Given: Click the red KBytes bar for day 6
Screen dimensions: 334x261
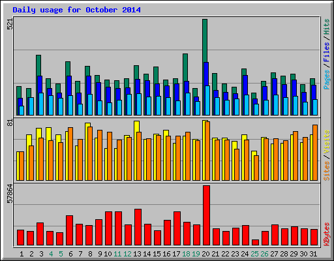Looking at the screenshot, I should [69, 230].
